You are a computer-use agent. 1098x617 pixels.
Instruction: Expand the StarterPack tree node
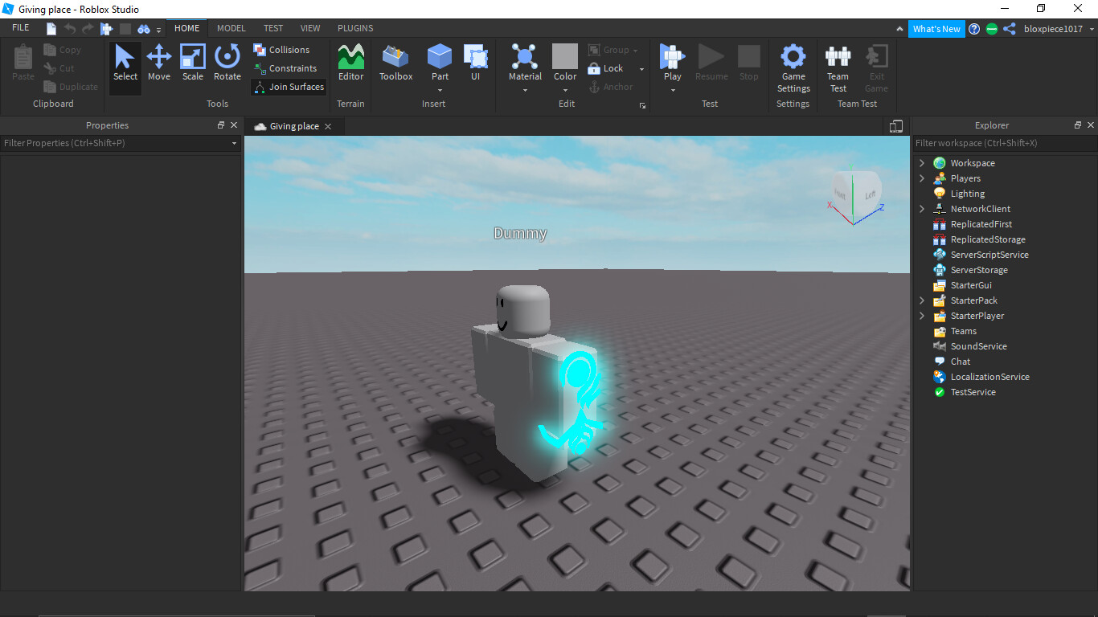(x=922, y=300)
